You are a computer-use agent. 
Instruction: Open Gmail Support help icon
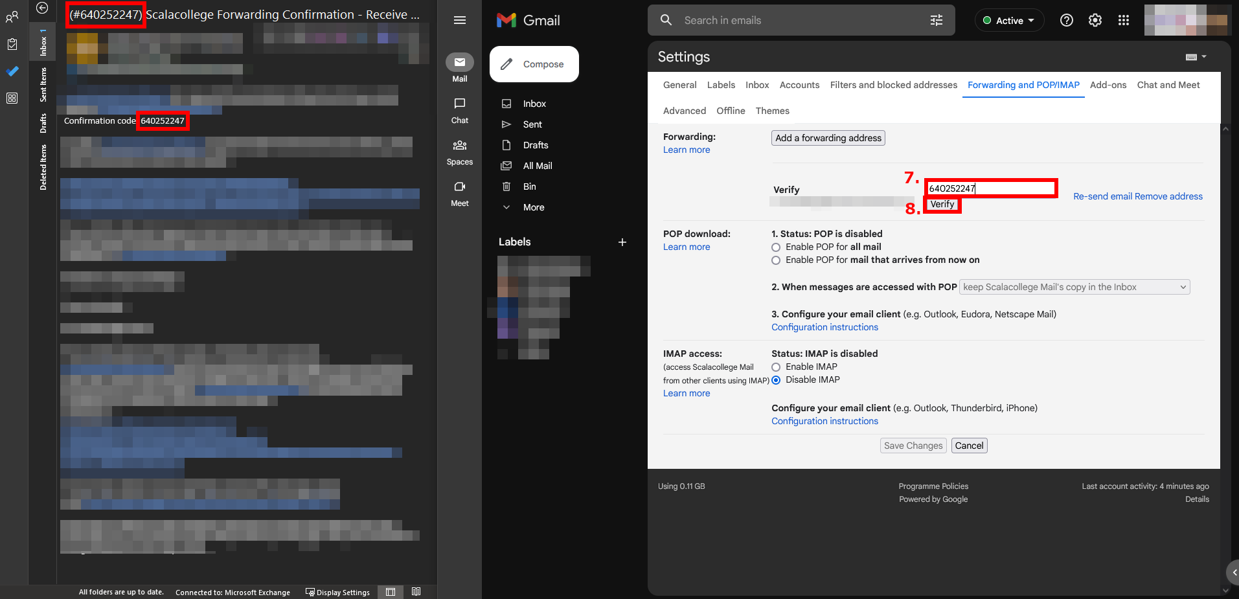pyautogui.click(x=1067, y=20)
